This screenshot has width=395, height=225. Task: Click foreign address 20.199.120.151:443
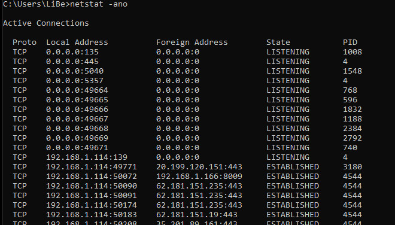(x=199, y=167)
